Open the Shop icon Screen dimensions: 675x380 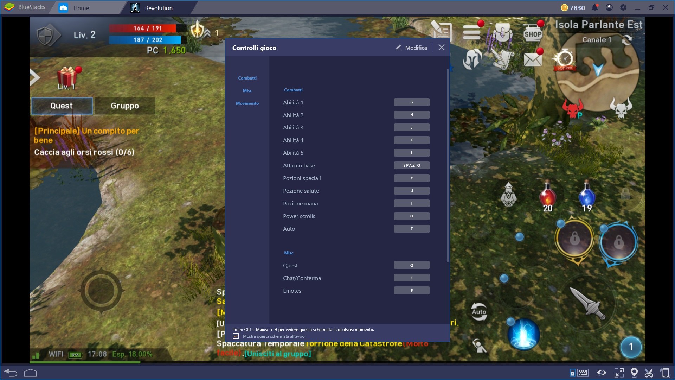533,32
